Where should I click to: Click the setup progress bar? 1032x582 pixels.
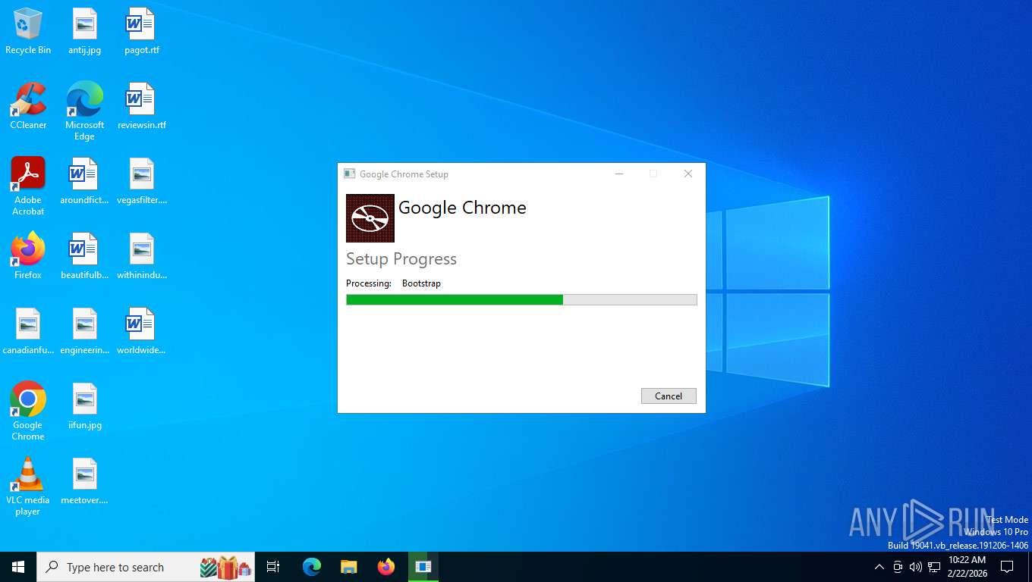pos(521,299)
